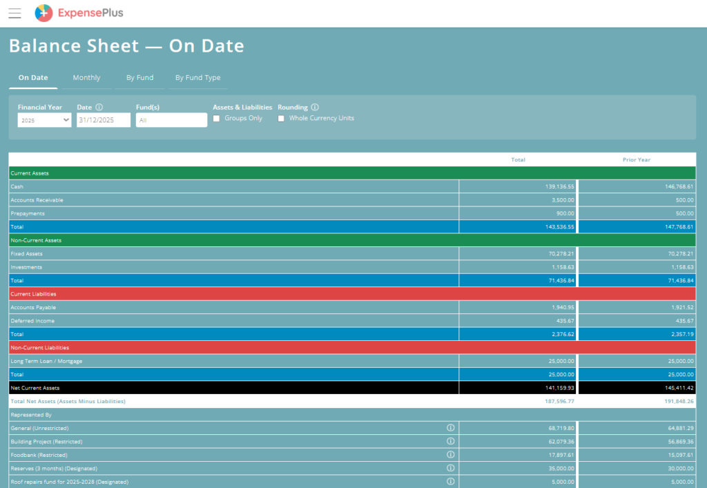707x488 pixels.
Task: Open info icon for Building Project (Restricted)
Action: point(450,441)
